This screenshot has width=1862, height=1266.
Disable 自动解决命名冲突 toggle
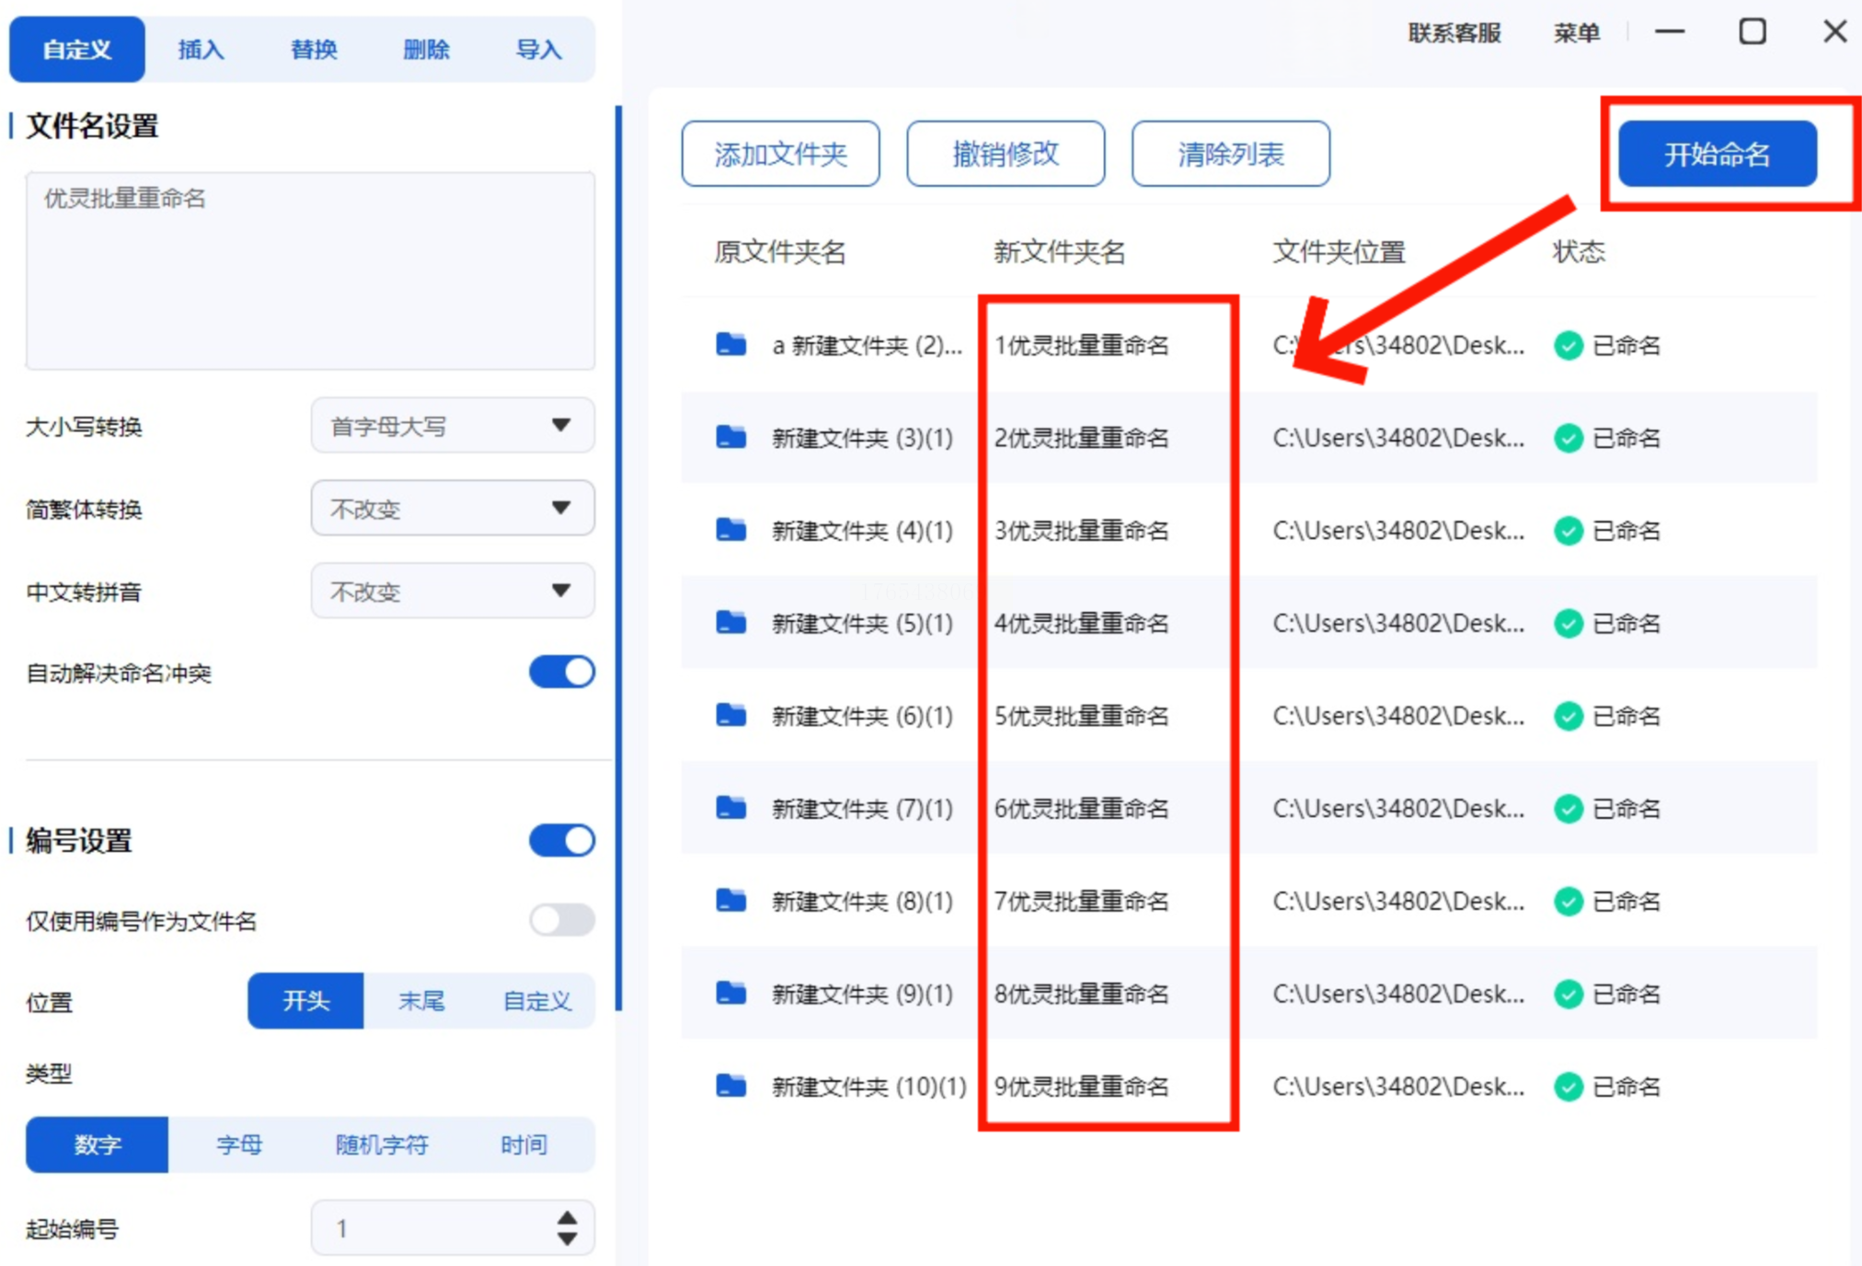tap(561, 672)
